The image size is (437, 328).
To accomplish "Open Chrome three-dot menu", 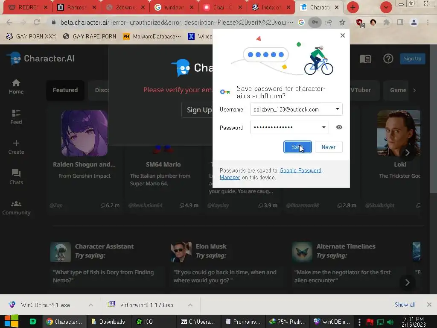I will (x=428, y=22).
